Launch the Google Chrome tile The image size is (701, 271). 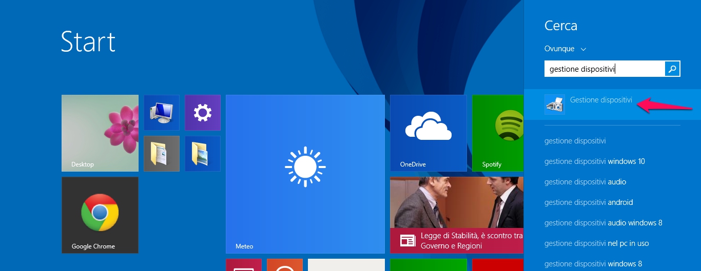(x=100, y=215)
